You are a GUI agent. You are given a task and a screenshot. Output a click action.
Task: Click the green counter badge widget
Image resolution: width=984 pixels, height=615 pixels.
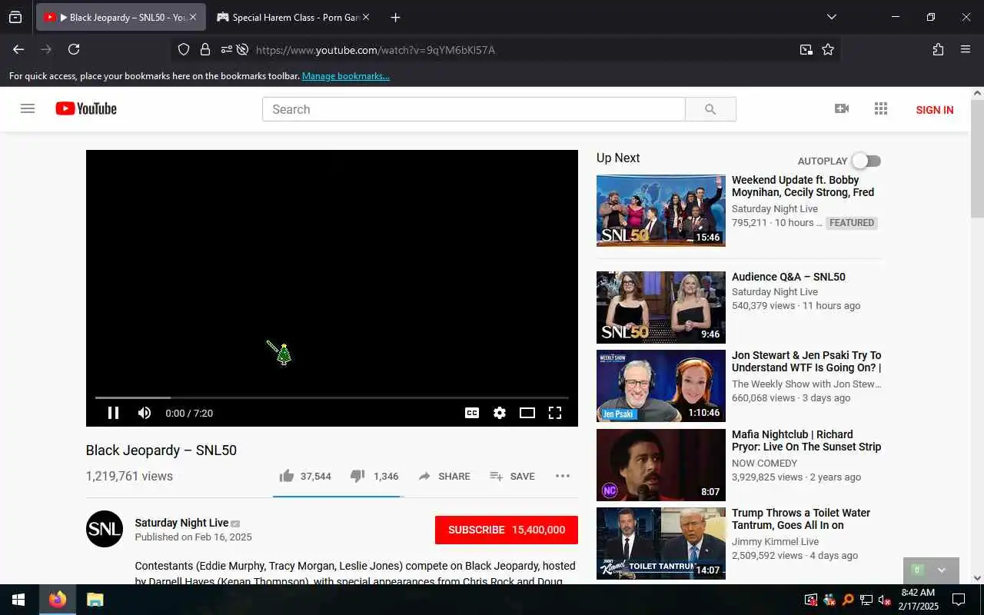pyautogui.click(x=917, y=570)
